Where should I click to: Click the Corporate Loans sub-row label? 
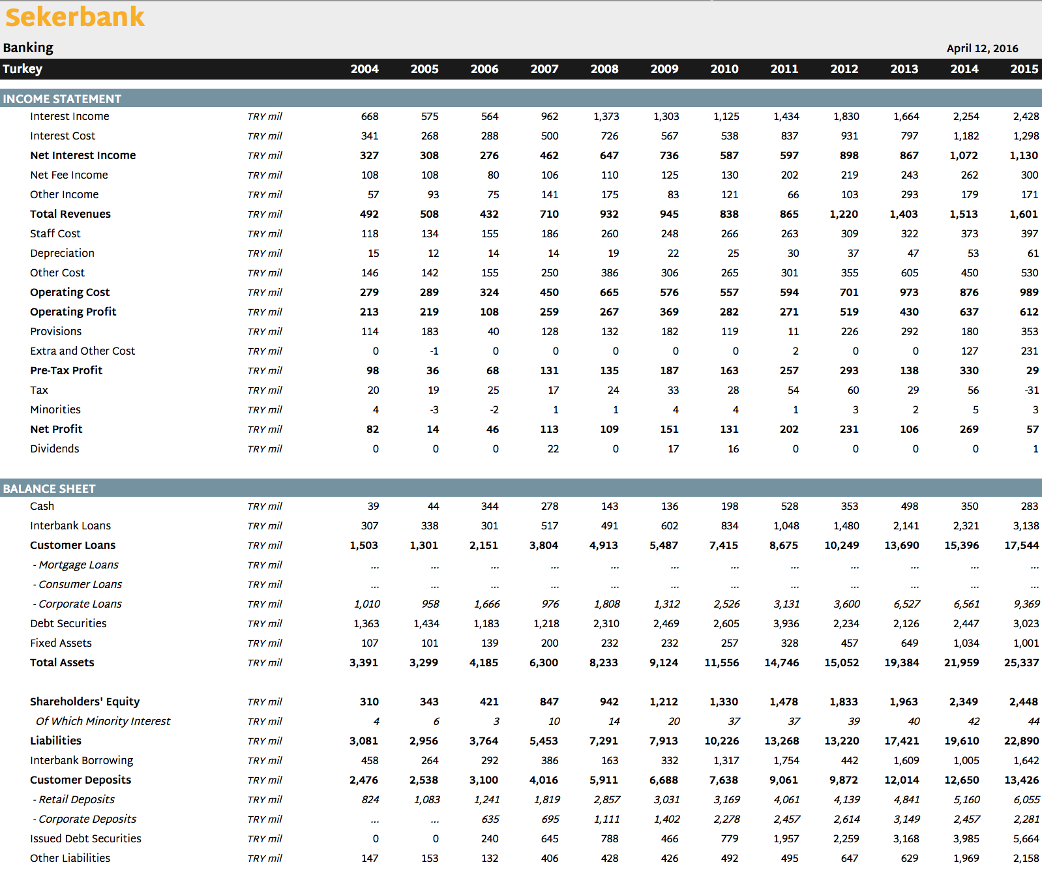[77, 604]
